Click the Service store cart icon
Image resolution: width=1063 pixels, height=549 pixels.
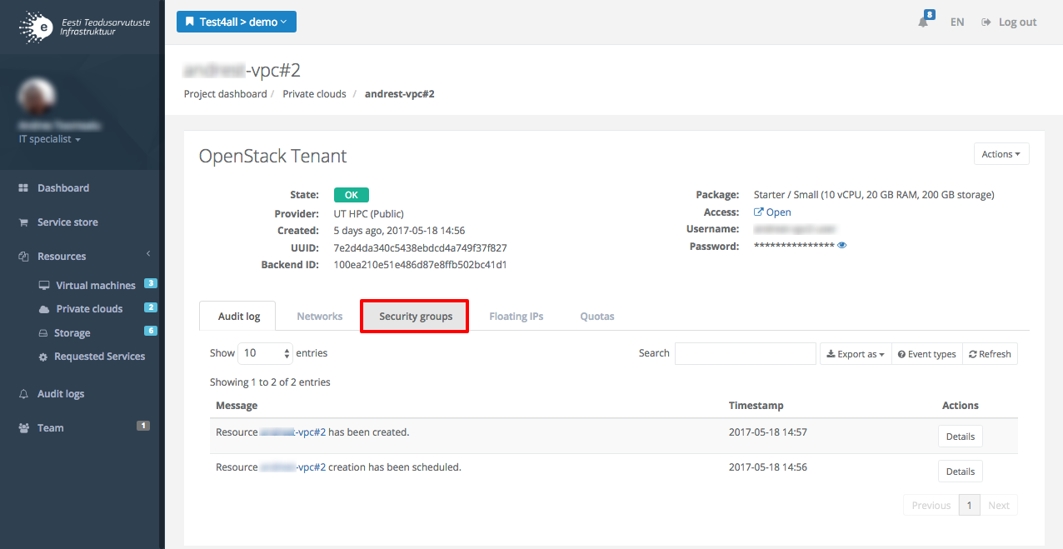click(23, 222)
